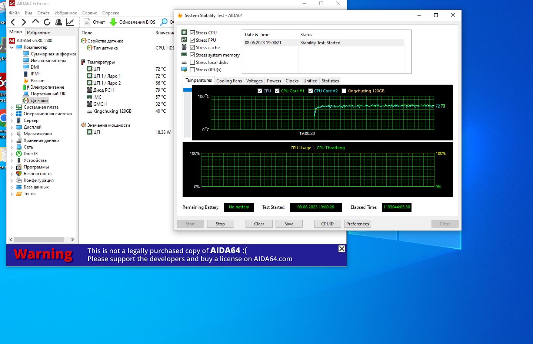The width and height of the screenshot is (533, 344).
Task: Click the Конфигурация icon in tree
Action: (x=19, y=180)
